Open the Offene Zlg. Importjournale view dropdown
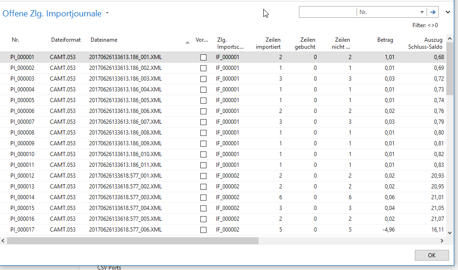The image size is (458, 270). [107, 13]
